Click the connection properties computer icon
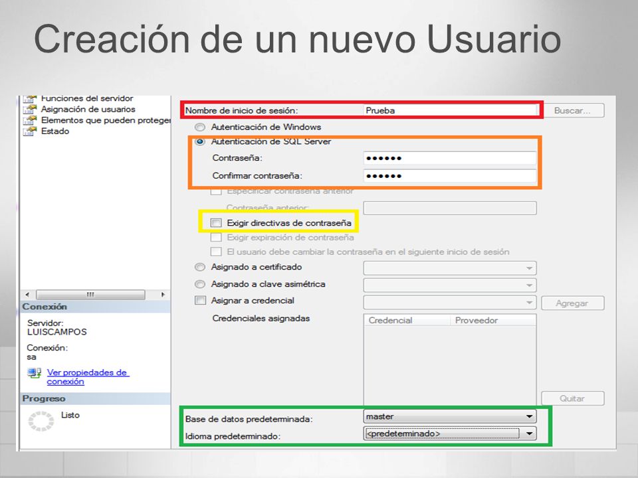 click(x=35, y=372)
